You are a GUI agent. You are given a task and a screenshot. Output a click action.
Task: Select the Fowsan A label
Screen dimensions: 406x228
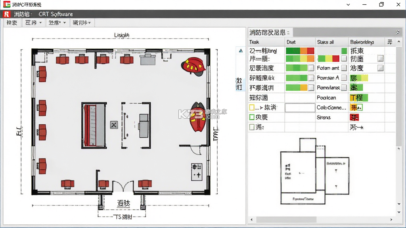pos(328,78)
